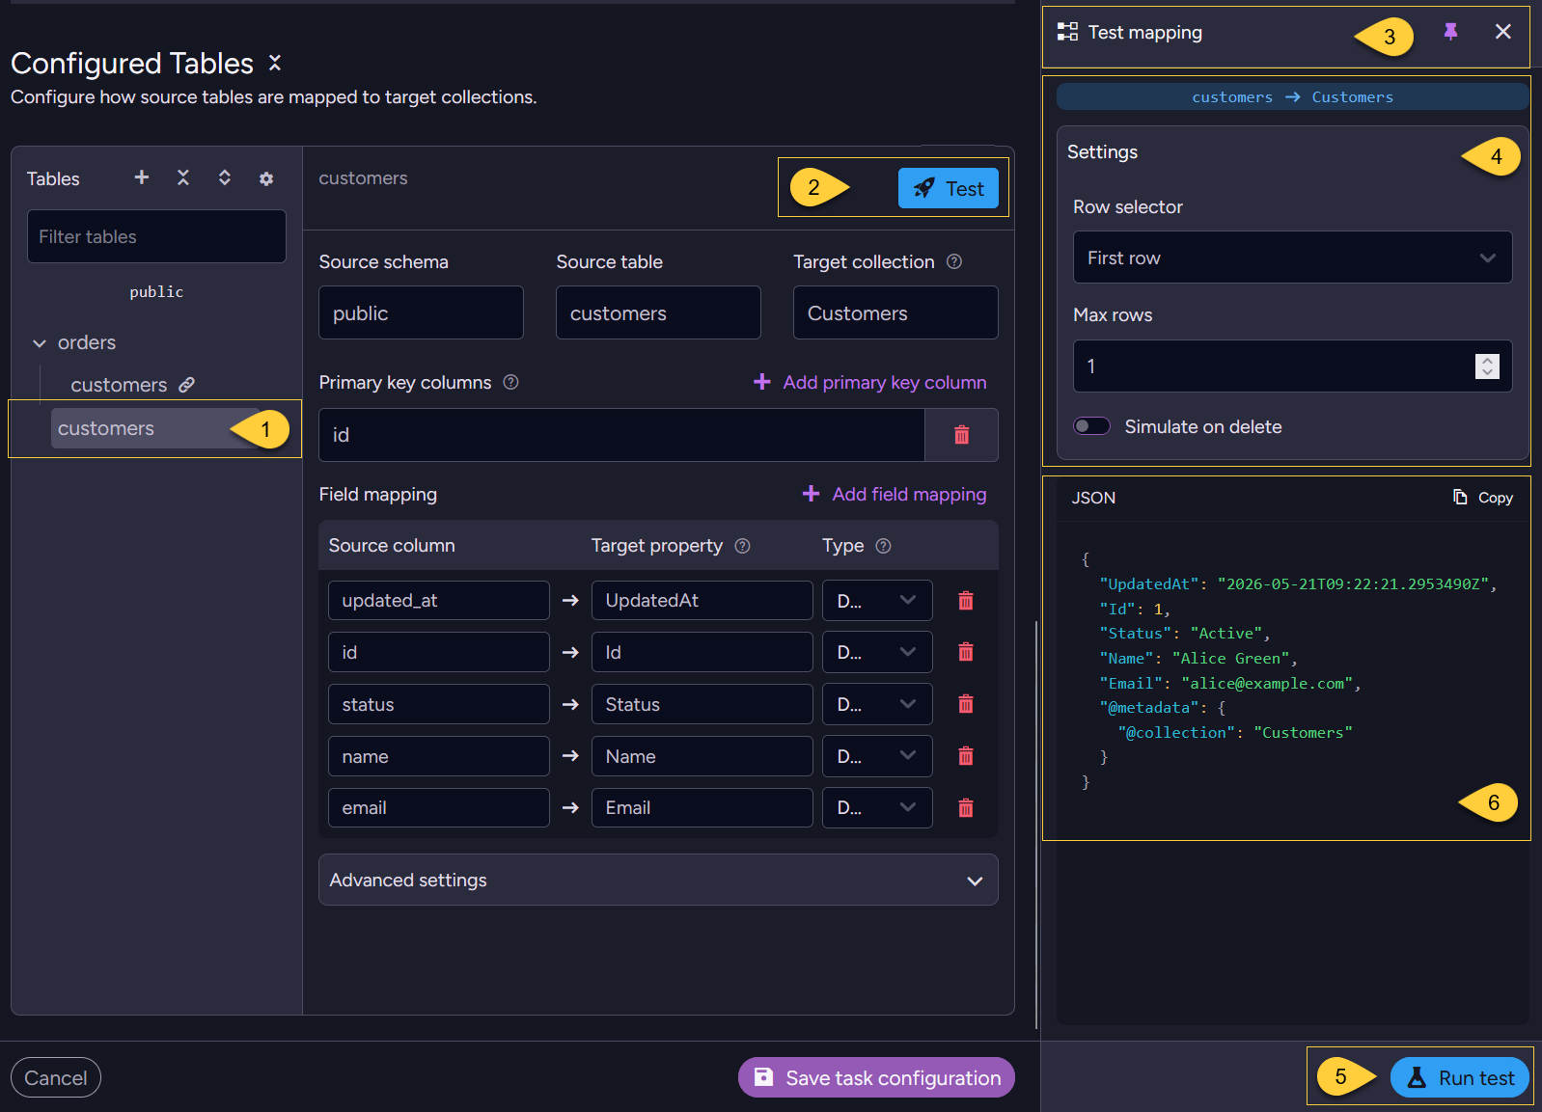Collapse all tables icon in Tables header
Viewport: 1542px width, 1112px height.
(x=183, y=177)
